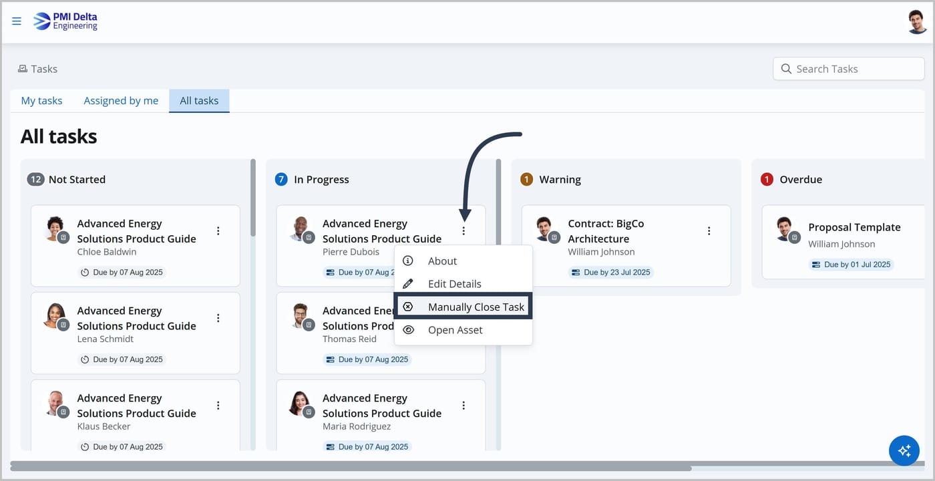This screenshot has width=935, height=481.
Task: Click the Warning count badge
Action: click(x=526, y=179)
